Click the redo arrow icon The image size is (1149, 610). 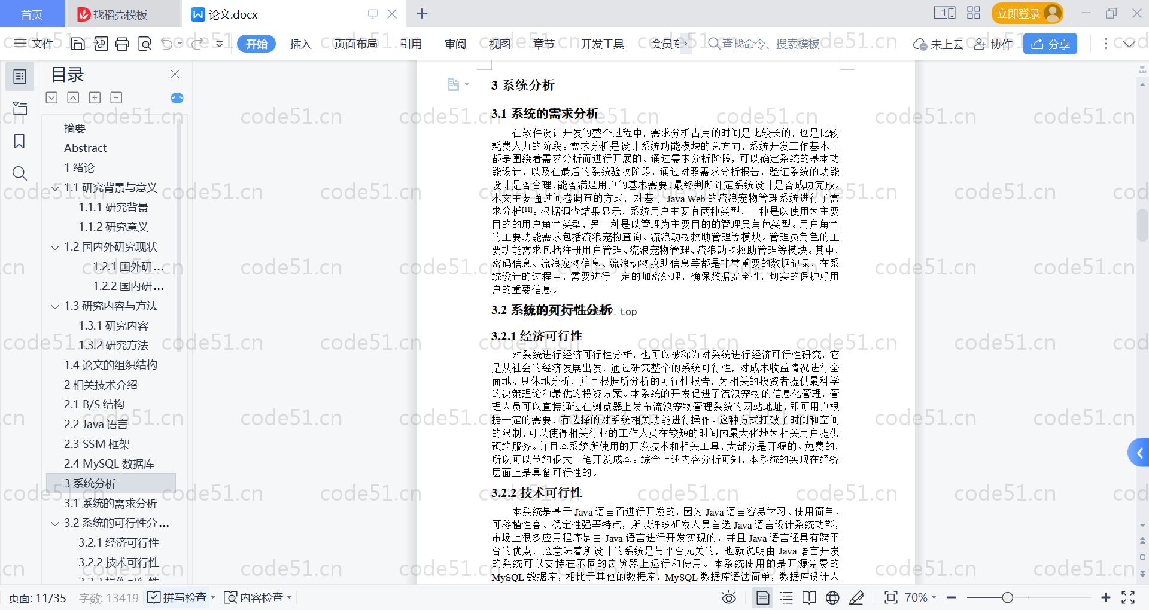(197, 44)
